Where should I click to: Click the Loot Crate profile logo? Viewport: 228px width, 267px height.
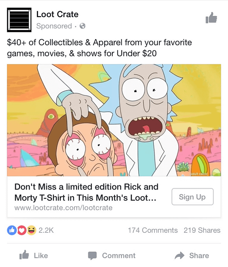pyautogui.click(x=19, y=20)
